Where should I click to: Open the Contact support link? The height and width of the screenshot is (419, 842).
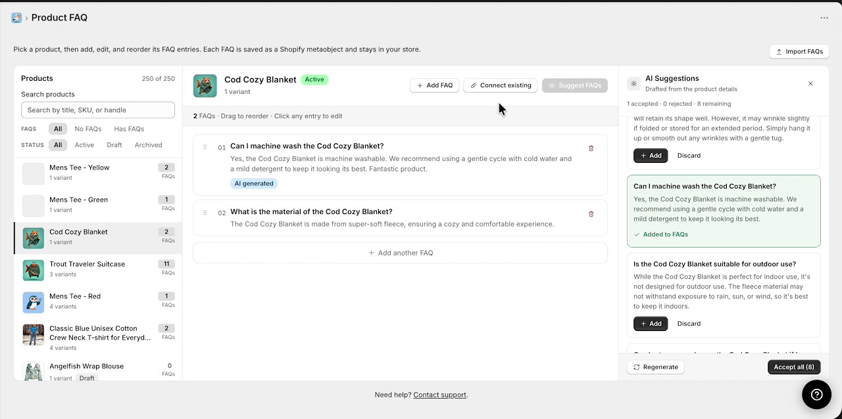(x=439, y=395)
